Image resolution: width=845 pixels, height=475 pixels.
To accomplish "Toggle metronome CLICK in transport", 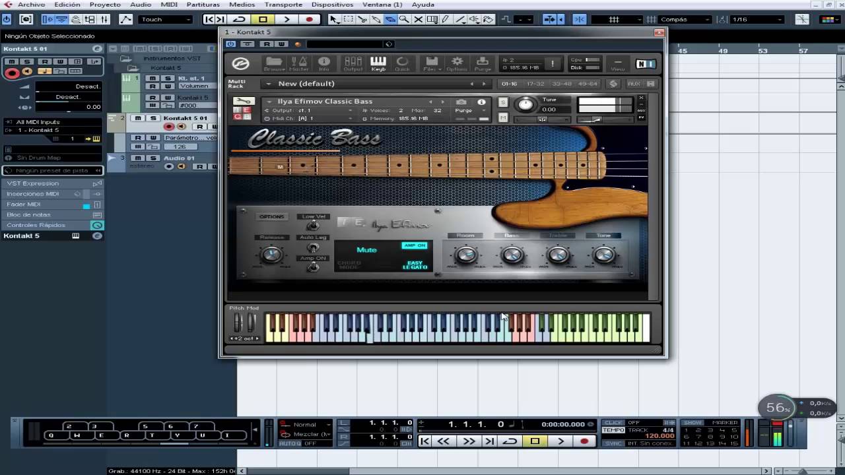I will pyautogui.click(x=613, y=422).
